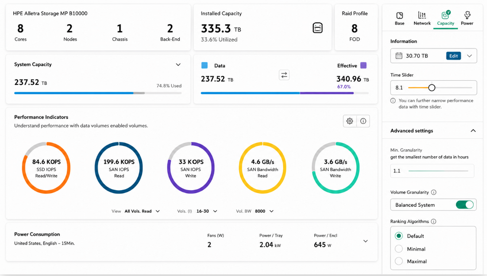This screenshot has width=487, height=276.
Task: Select the Maximal ranking algorithm
Action: click(399, 261)
